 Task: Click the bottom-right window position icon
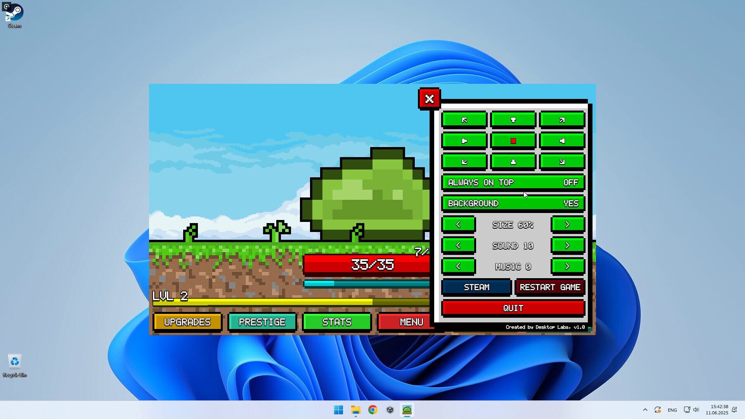(x=562, y=162)
